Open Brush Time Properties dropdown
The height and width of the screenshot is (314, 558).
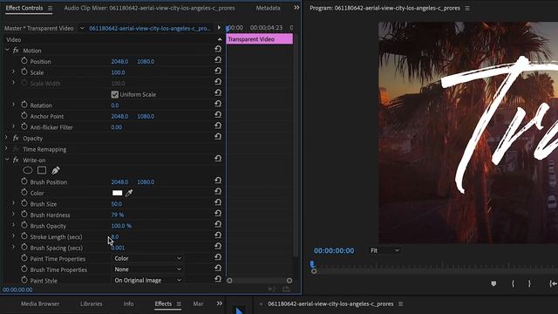[x=147, y=270]
